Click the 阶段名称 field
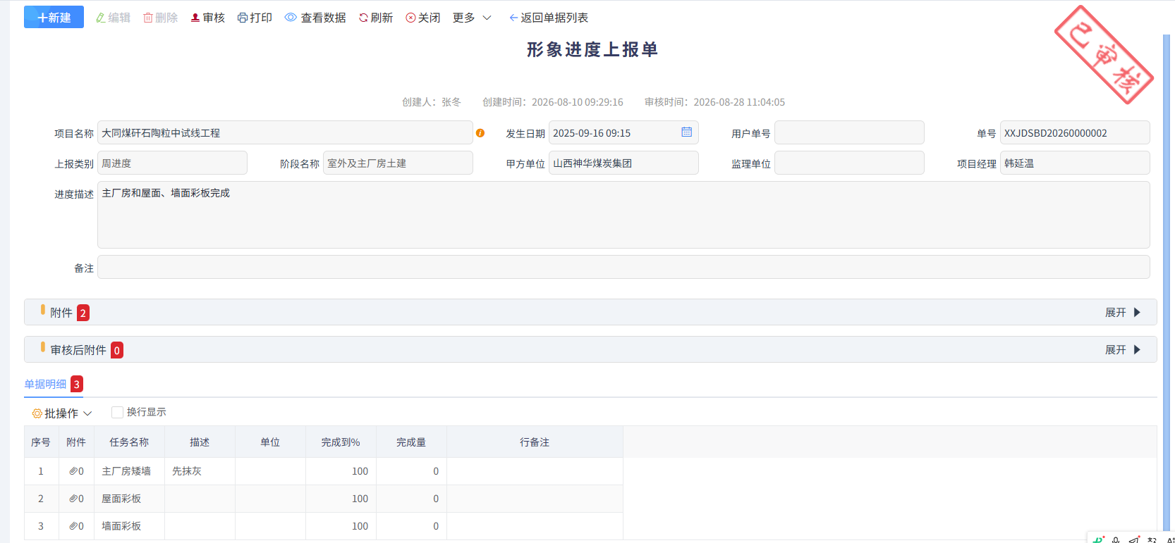 pos(398,163)
